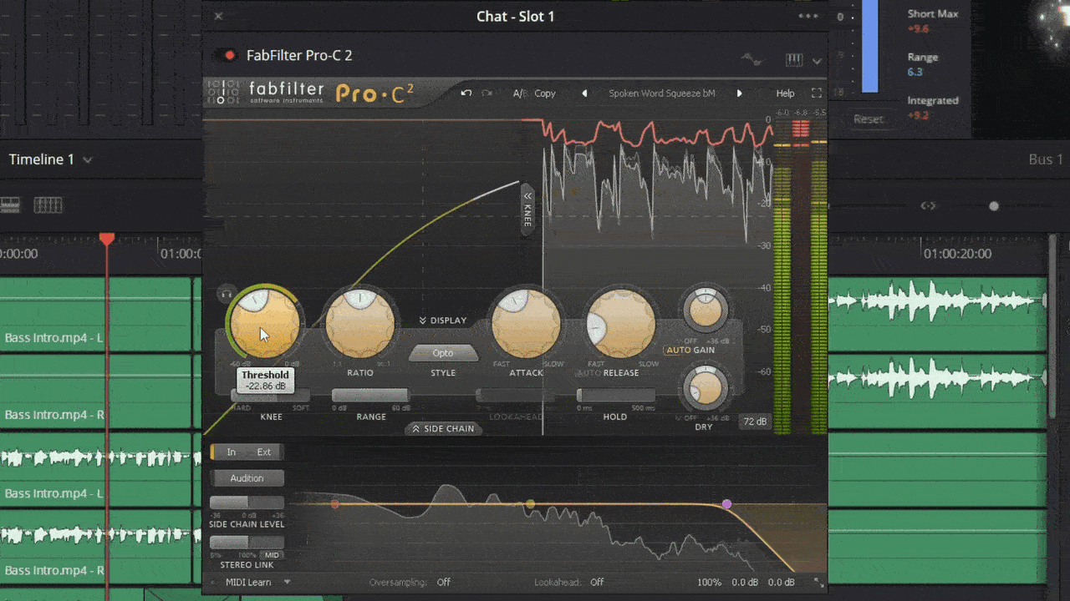Open the MIDI Learn dropdown arrow
1070x601 pixels.
287,582
